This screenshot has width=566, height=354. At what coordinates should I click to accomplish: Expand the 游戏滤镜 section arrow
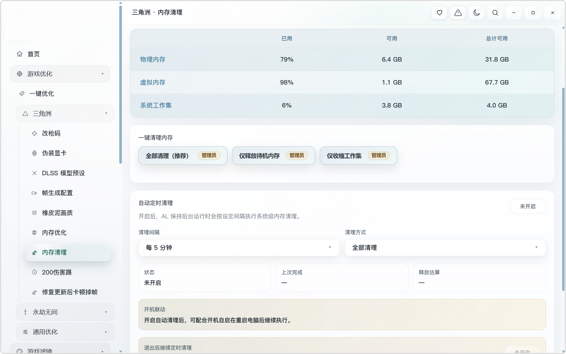[102, 351]
